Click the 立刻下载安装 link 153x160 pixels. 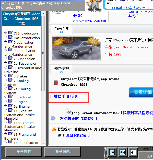point(76,135)
